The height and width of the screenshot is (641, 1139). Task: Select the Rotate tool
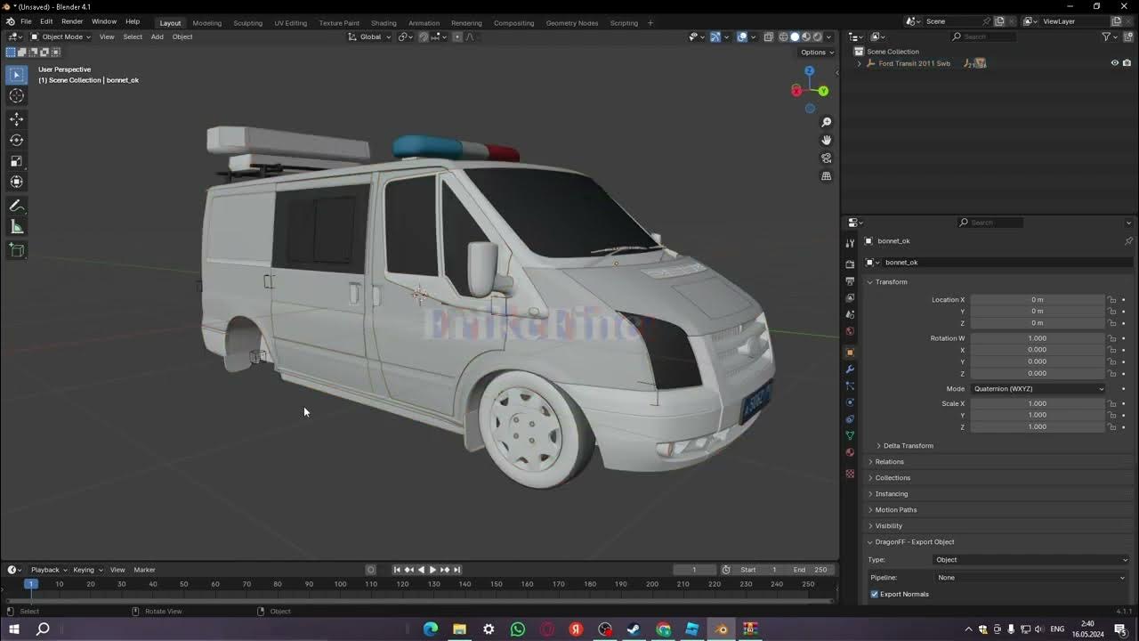[x=17, y=140]
